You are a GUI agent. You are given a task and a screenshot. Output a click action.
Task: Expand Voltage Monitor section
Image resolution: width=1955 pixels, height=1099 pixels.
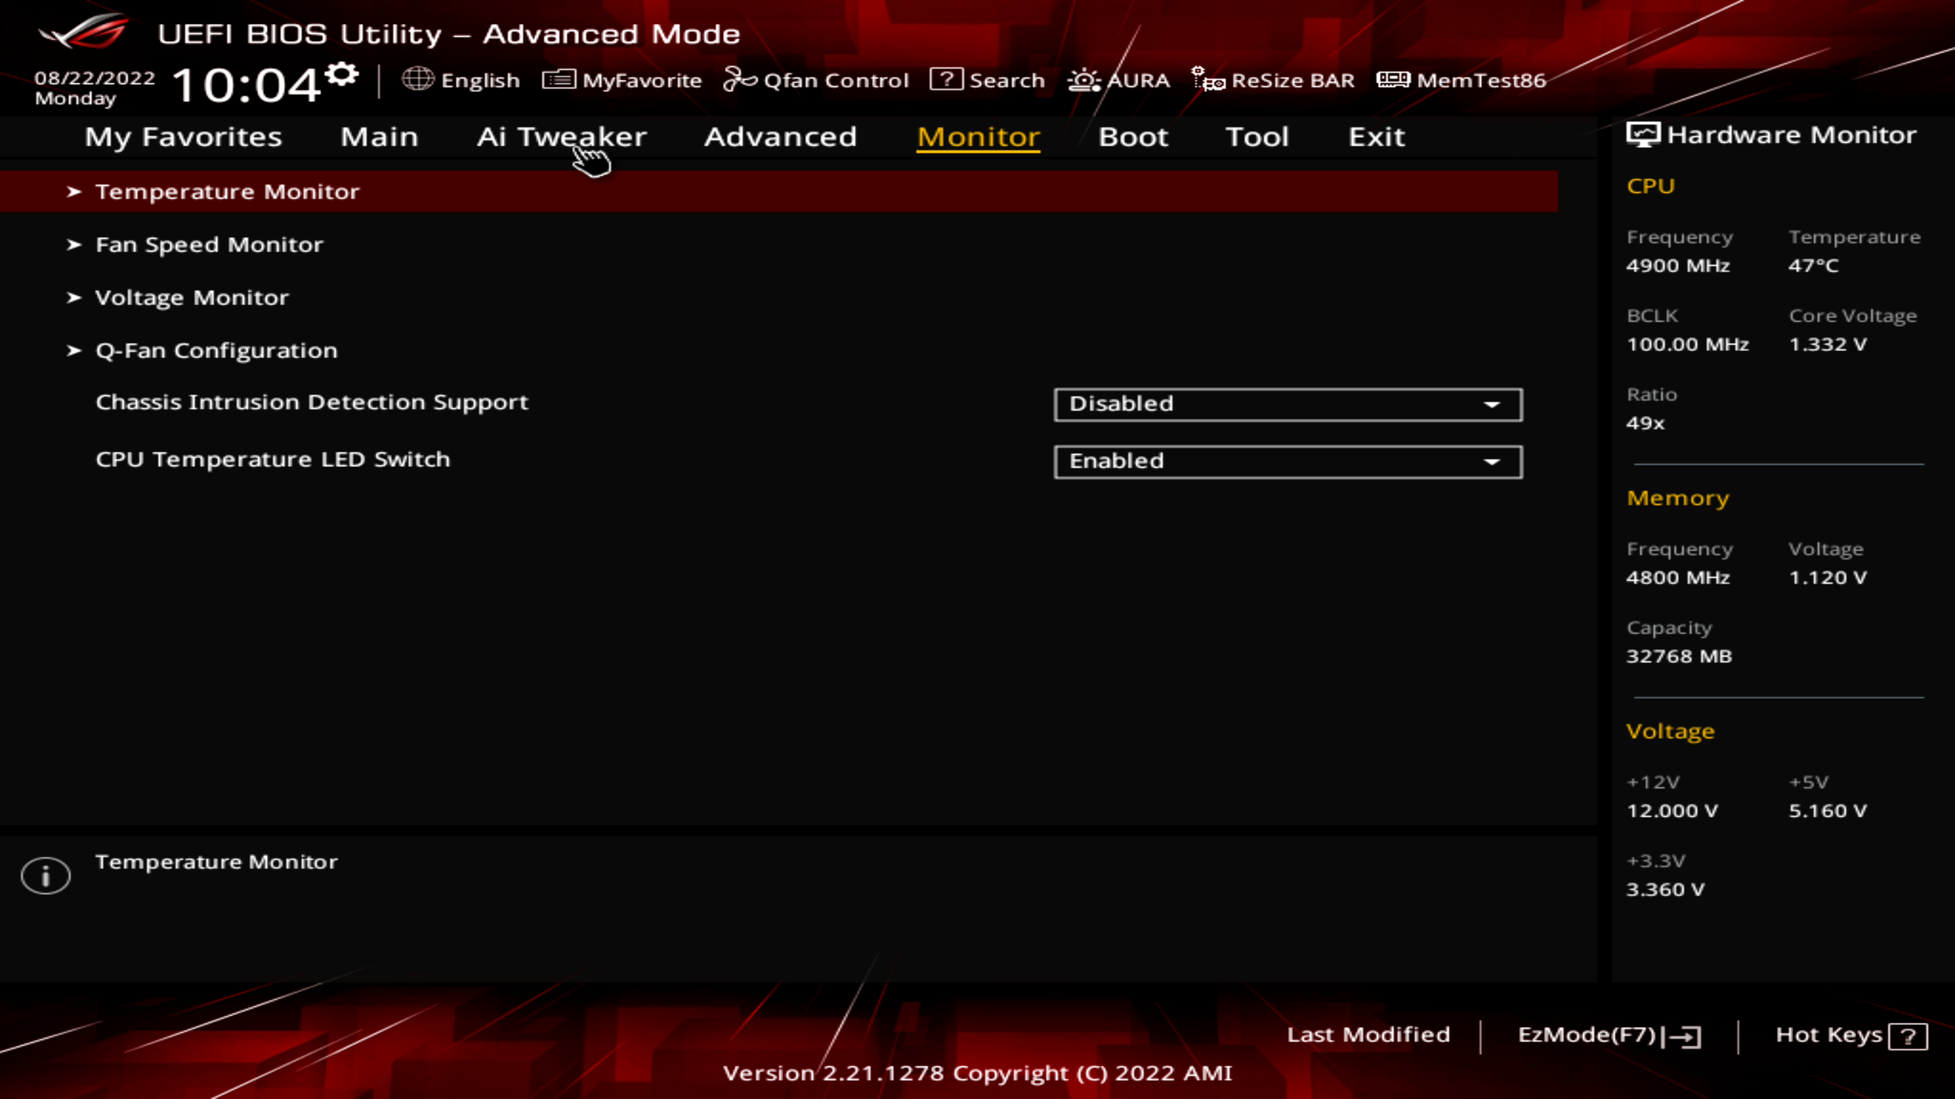click(x=192, y=297)
